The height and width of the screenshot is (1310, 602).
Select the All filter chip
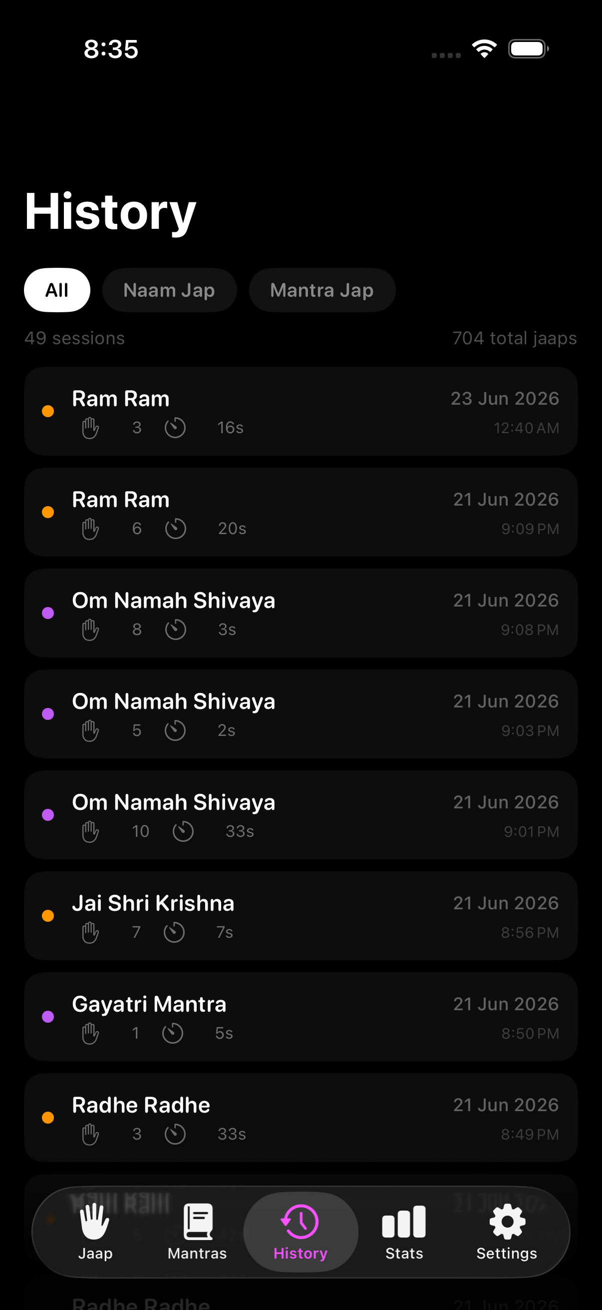point(57,290)
